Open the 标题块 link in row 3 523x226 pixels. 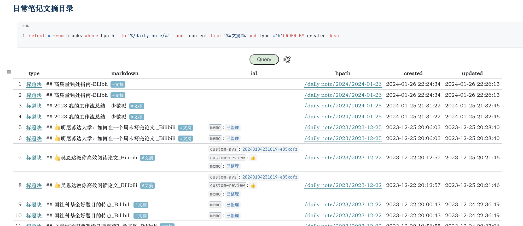(x=34, y=106)
